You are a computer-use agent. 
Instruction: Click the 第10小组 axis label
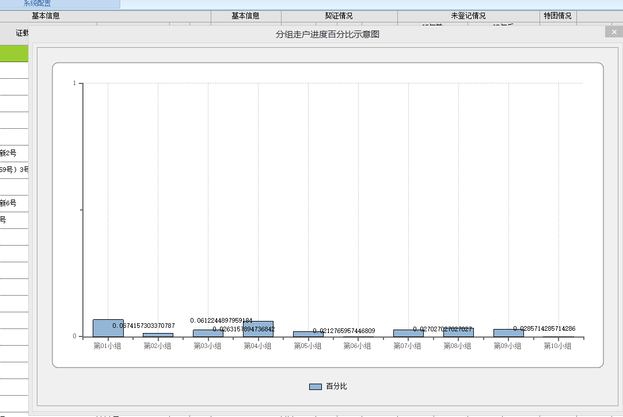point(557,346)
